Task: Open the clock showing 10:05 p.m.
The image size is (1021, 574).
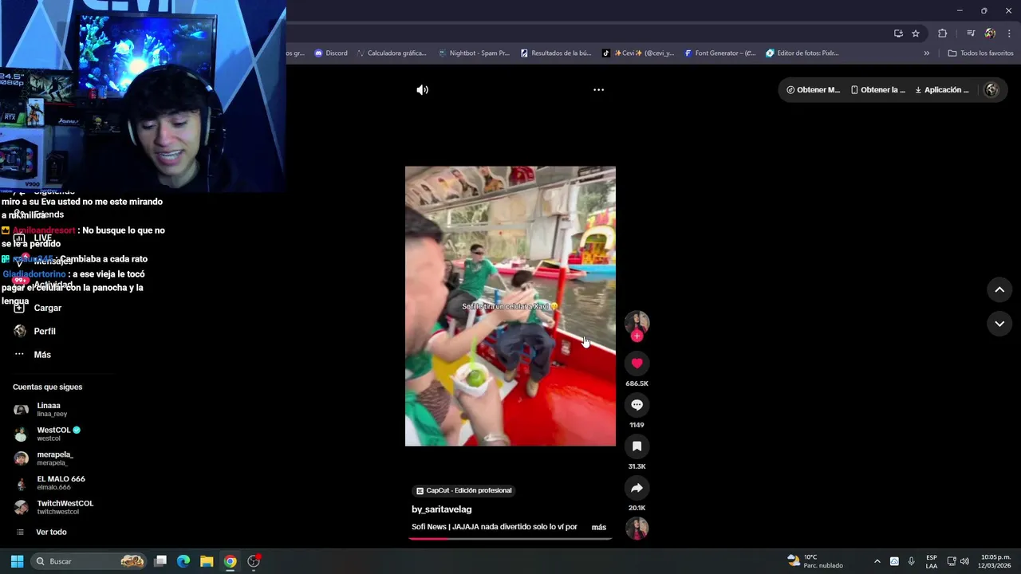Action: coord(995,561)
